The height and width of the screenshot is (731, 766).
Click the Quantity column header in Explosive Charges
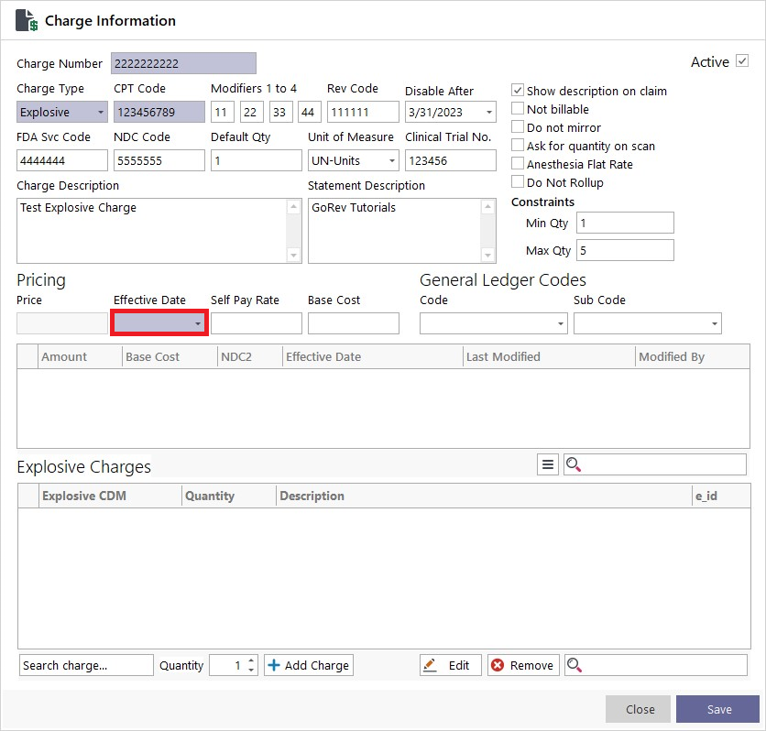pyautogui.click(x=229, y=496)
